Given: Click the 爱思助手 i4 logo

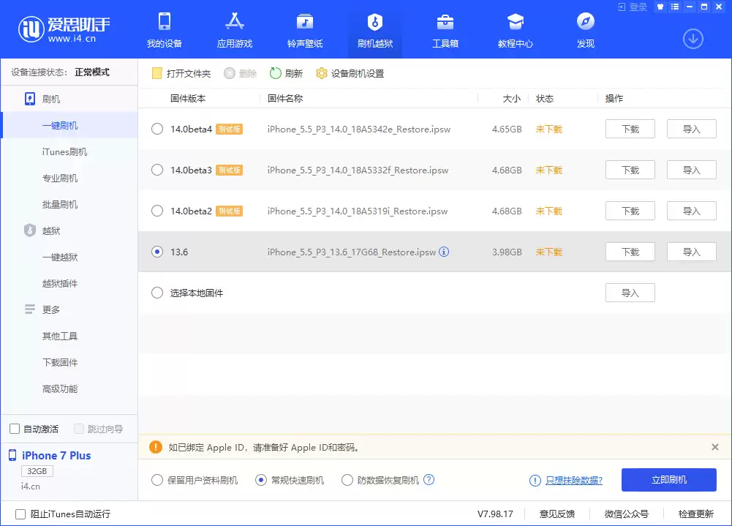Looking at the screenshot, I should click(64, 29).
